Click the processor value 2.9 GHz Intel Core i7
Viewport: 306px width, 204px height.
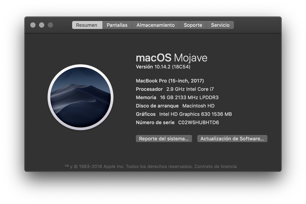(x=190, y=89)
